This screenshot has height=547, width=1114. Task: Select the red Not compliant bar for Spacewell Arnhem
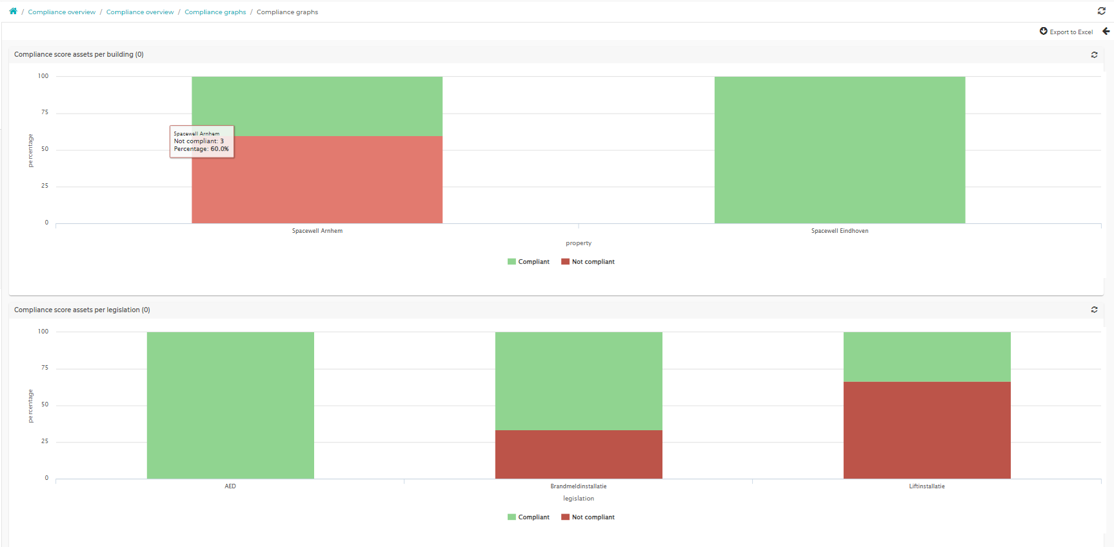pos(317,180)
